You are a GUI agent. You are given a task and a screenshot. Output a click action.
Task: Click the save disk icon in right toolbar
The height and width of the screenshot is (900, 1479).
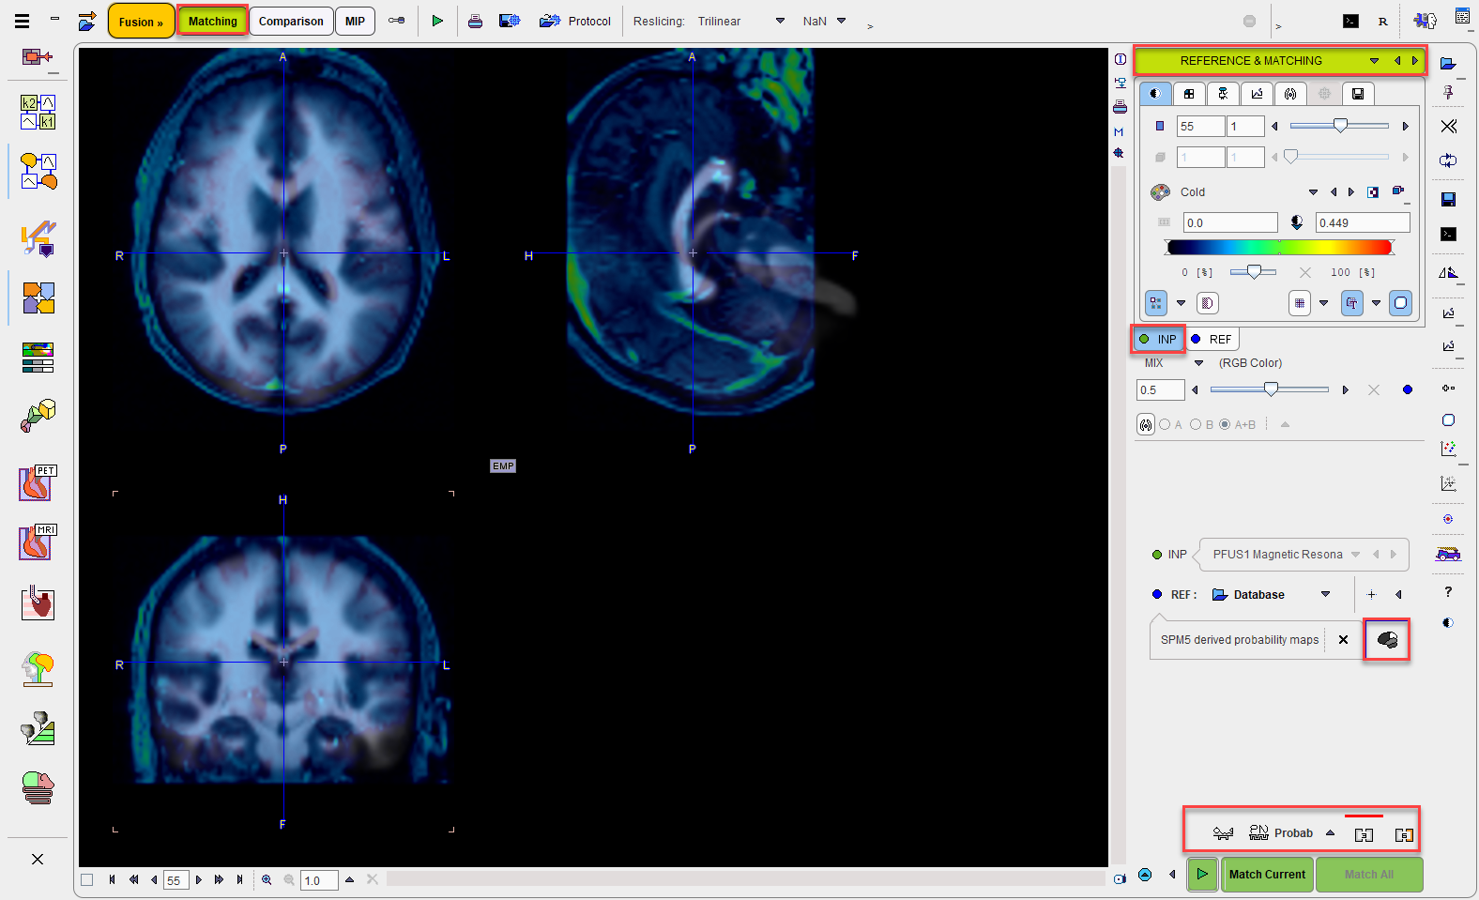click(x=1448, y=199)
